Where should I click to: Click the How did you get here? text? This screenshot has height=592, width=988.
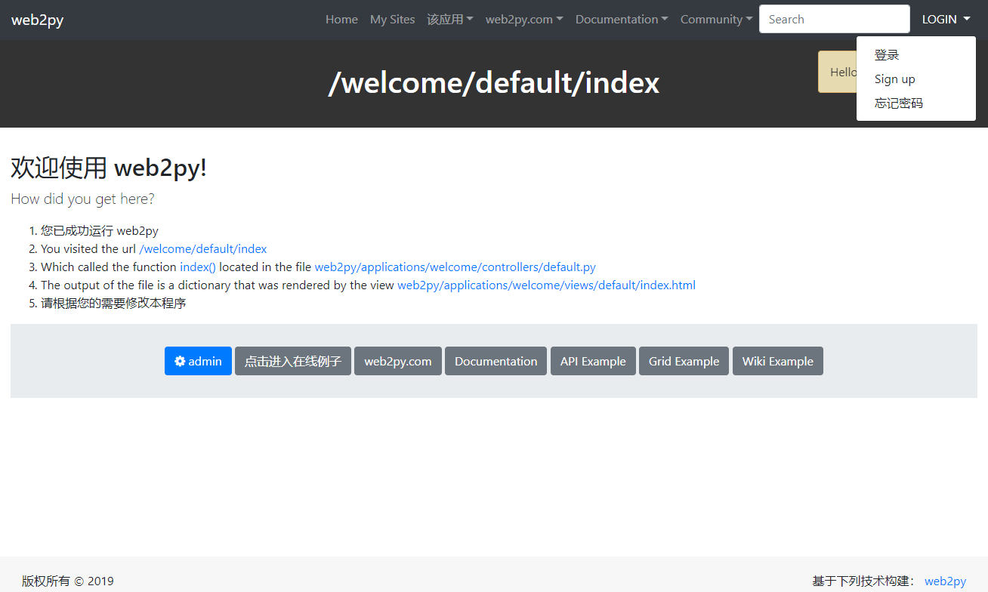(x=82, y=199)
